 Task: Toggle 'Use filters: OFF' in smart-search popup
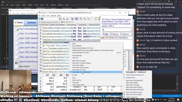(x=122, y=22)
